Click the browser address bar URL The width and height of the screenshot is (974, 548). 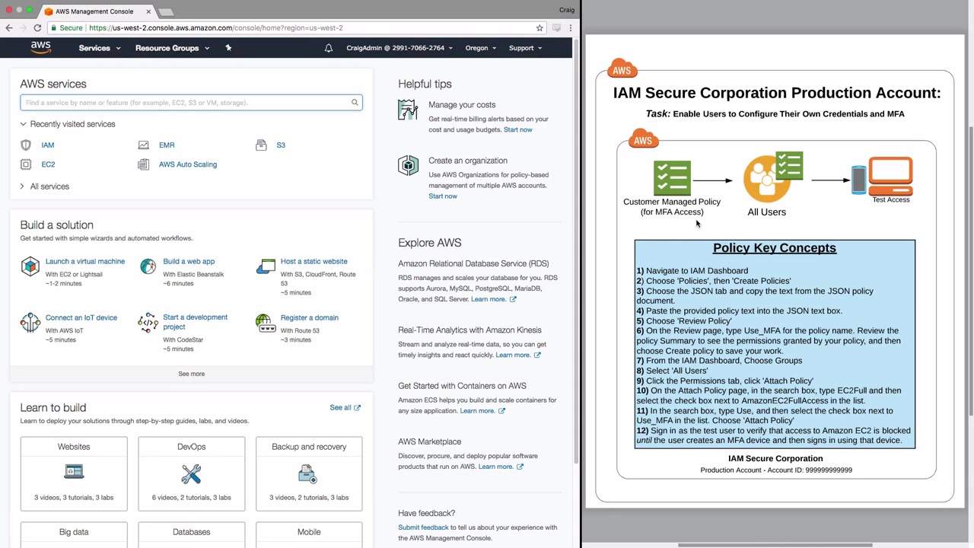click(215, 28)
